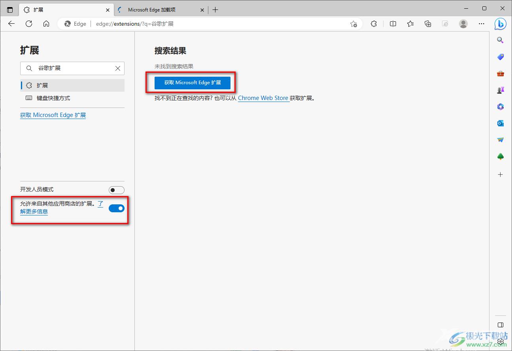The image size is (512, 351).
Task: Clear the extension search box text
Action: pos(118,68)
